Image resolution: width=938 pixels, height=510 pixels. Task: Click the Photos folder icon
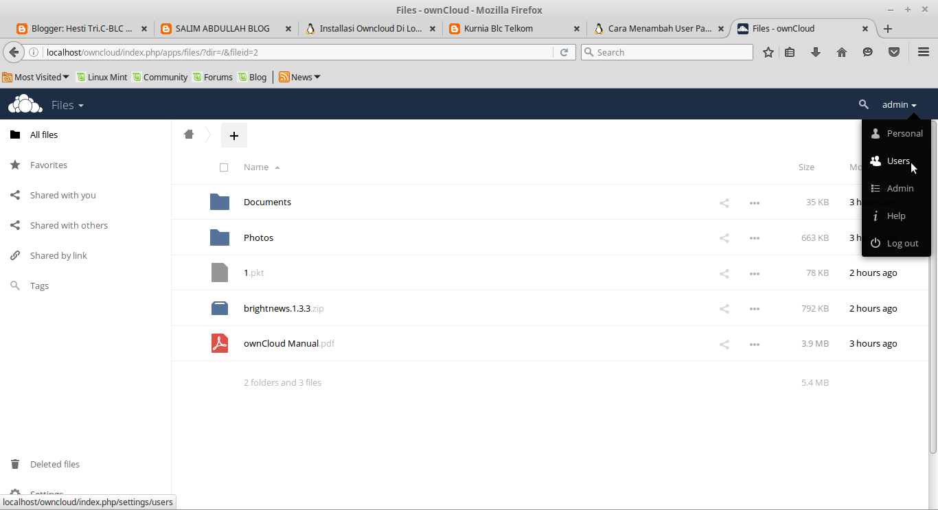220,237
